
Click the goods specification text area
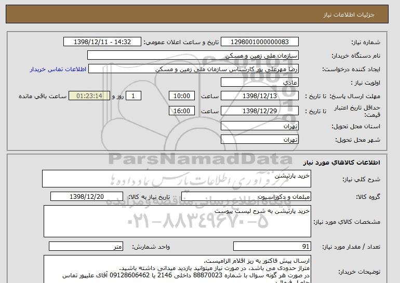(177, 221)
